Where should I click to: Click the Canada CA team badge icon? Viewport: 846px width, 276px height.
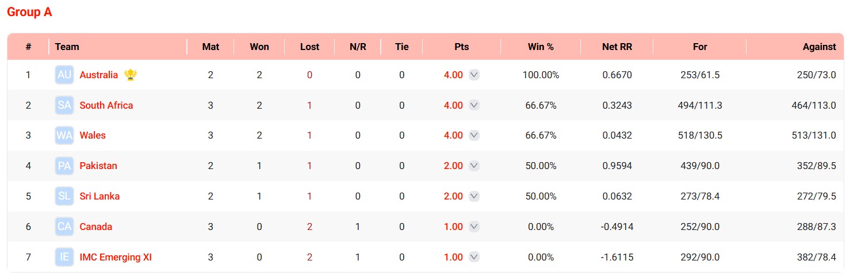pos(64,227)
